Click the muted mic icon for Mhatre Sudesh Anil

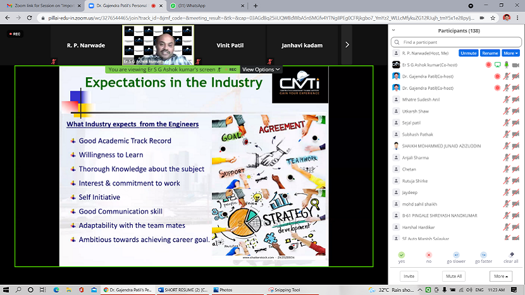click(507, 99)
